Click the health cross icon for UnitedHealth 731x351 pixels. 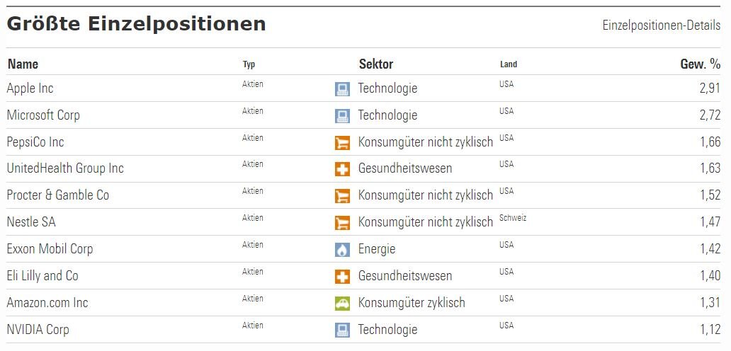pyautogui.click(x=342, y=169)
